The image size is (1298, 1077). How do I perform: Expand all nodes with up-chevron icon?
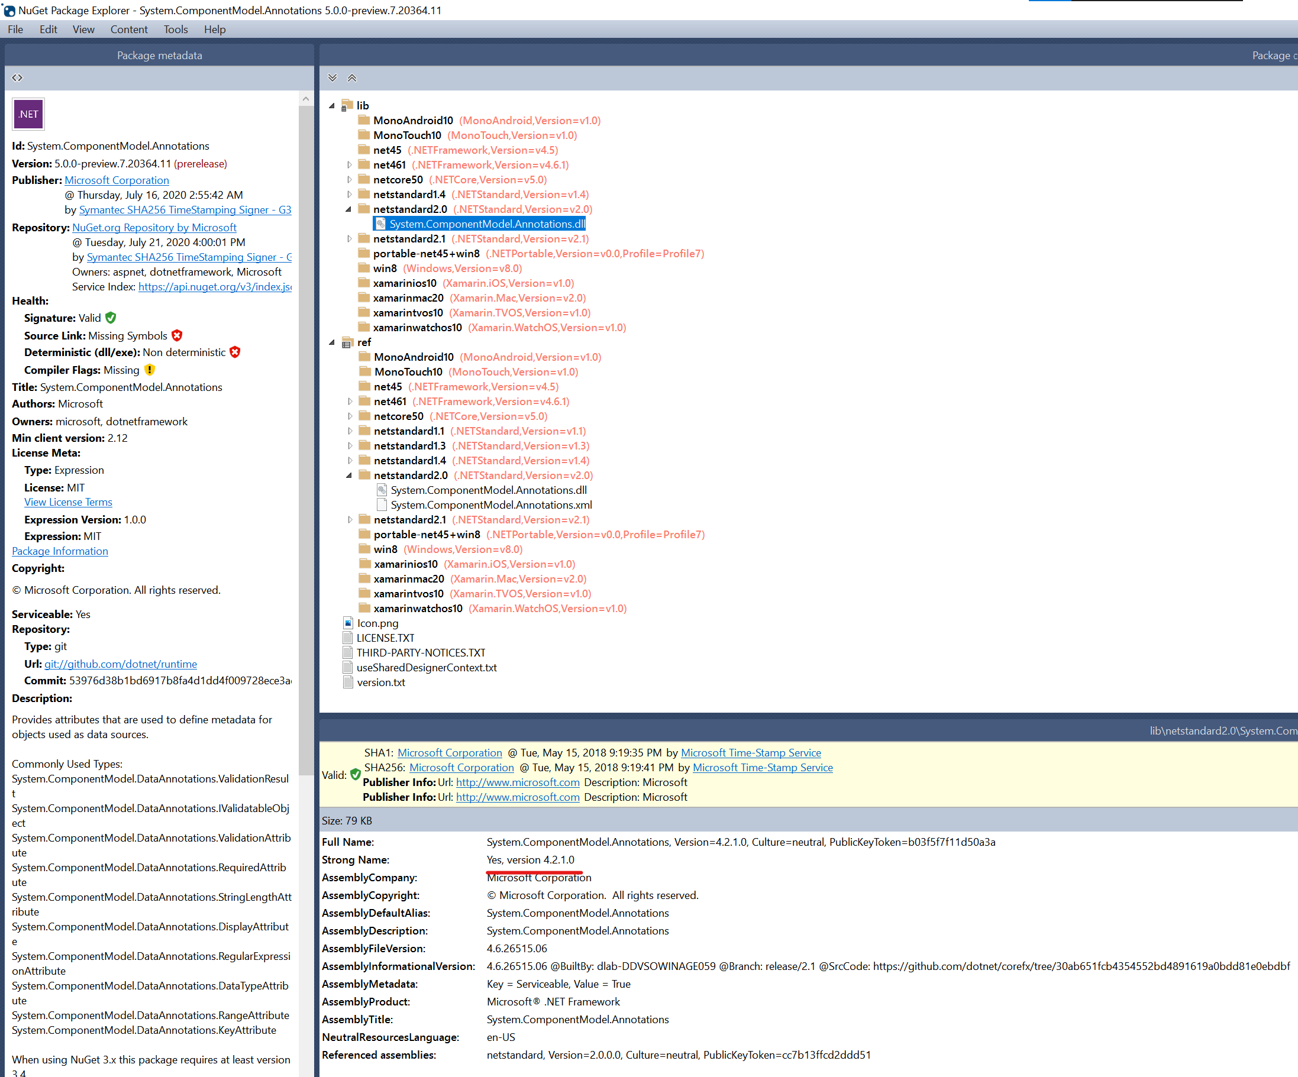pyautogui.click(x=353, y=77)
